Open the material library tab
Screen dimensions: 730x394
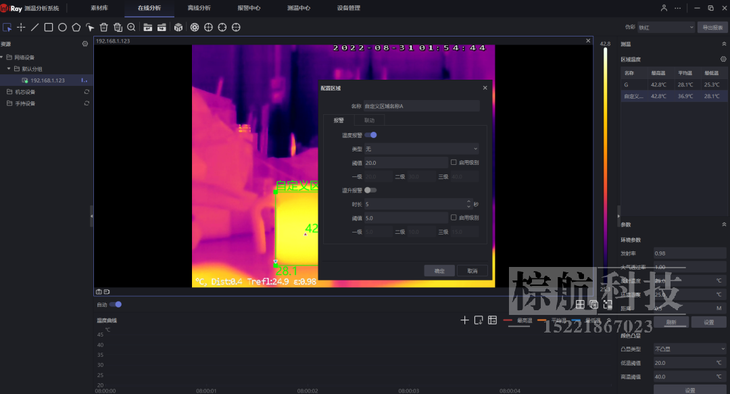(x=99, y=8)
